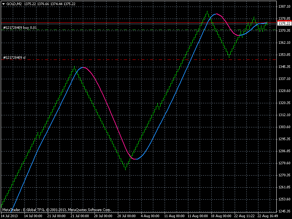This screenshot has width=292, height=219.
Task: Click the 1387.10 price axis label
Action: 284,7
